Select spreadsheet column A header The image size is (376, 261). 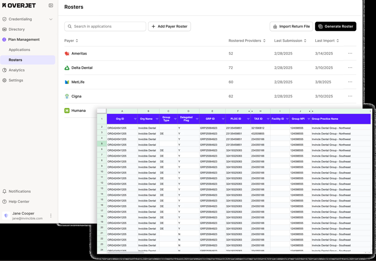122,111
